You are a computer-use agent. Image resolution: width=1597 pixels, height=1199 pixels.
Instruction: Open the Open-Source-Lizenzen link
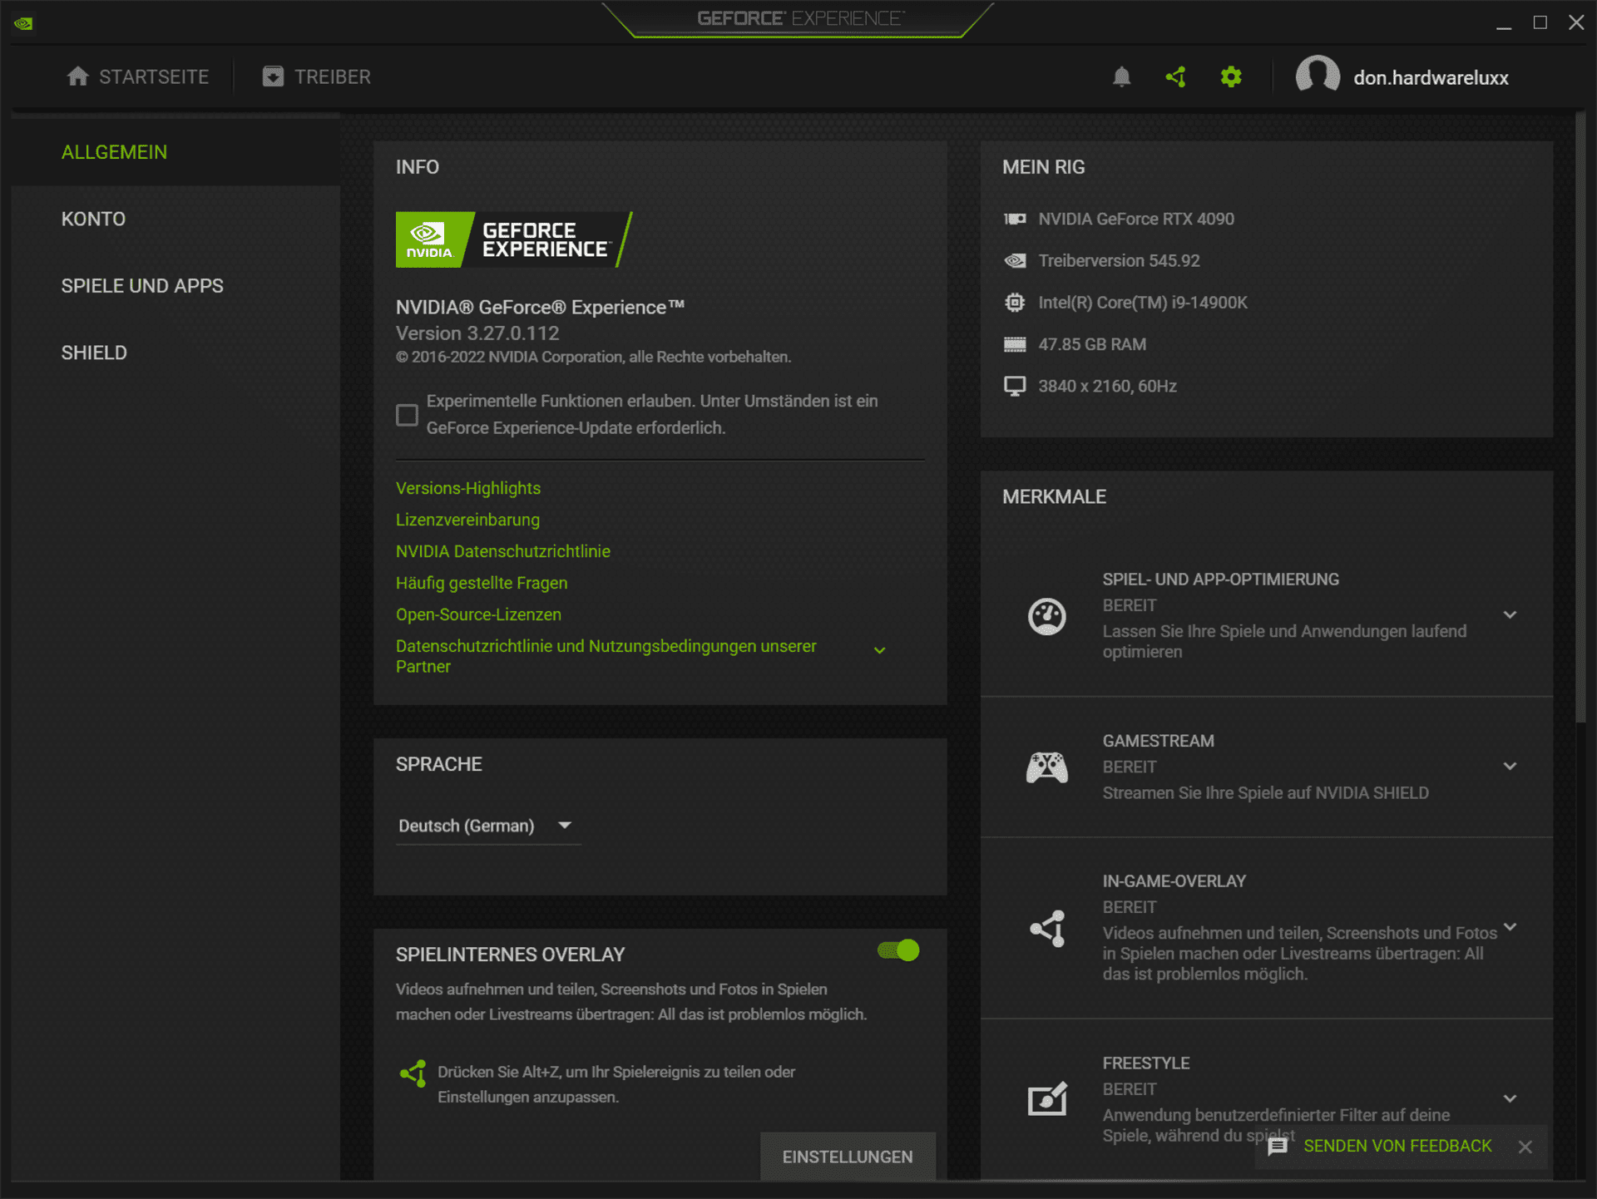click(x=478, y=614)
